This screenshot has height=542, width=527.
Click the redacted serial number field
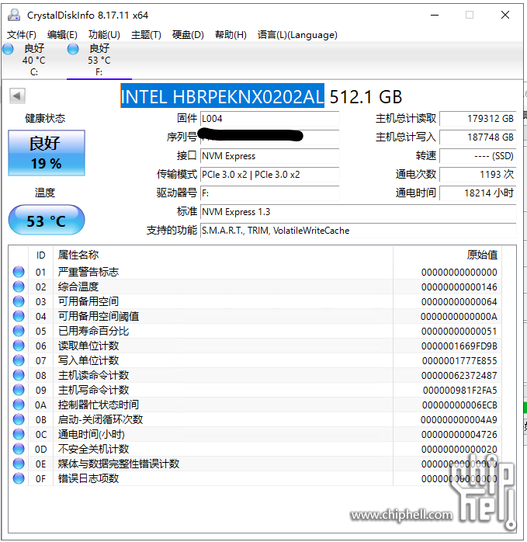pyautogui.click(x=270, y=137)
